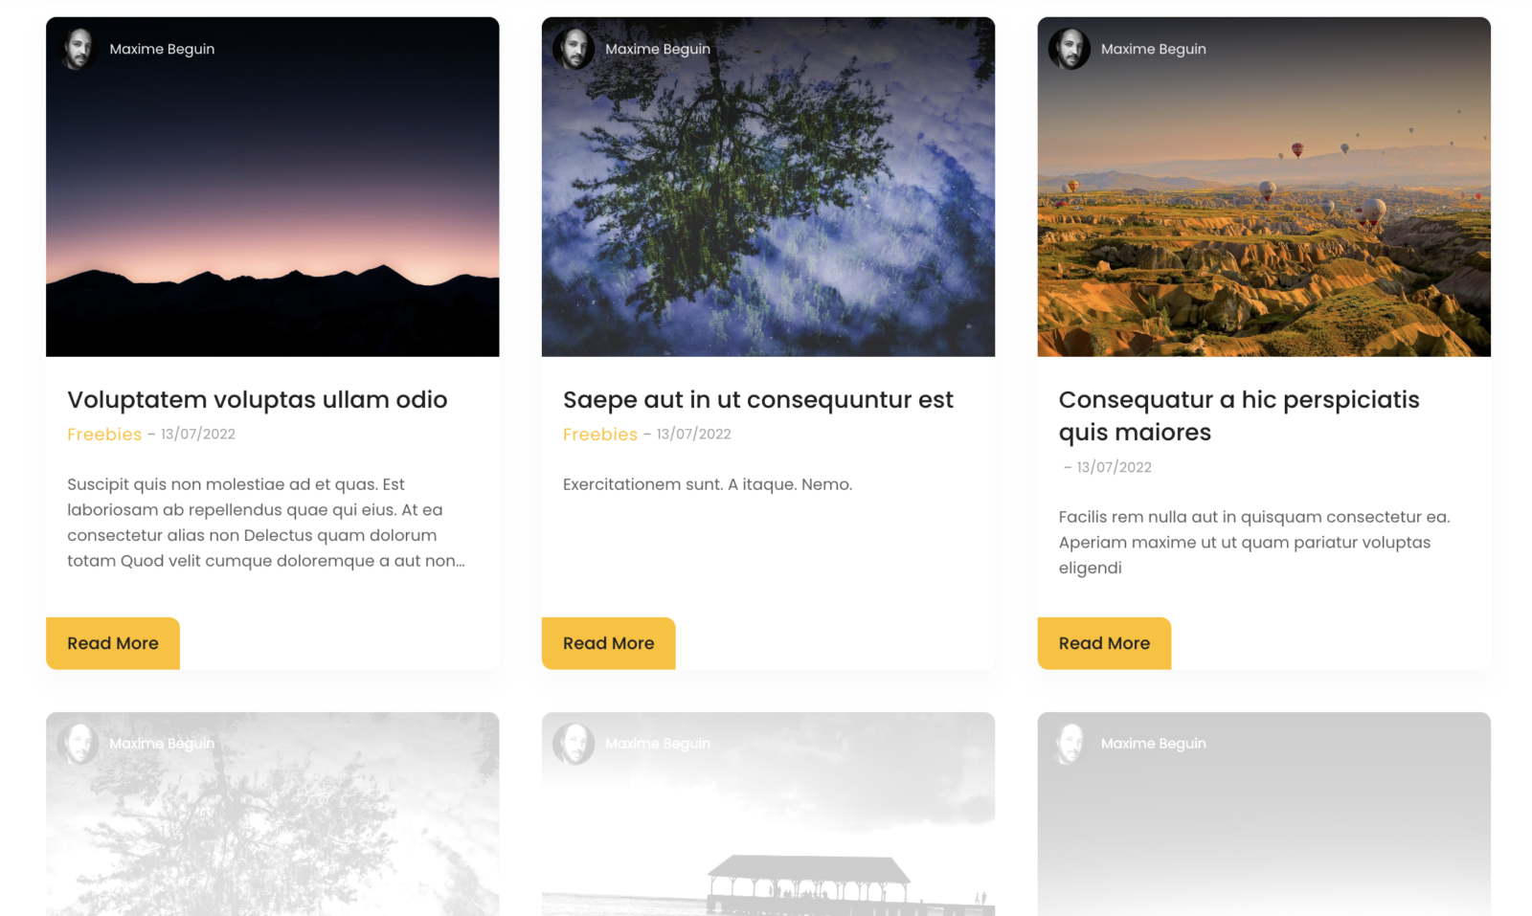
Task: Click Maxime Beguin name on balloons card
Action: point(1154,49)
